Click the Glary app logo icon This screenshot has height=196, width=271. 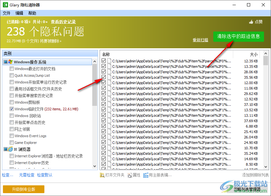[5, 5]
